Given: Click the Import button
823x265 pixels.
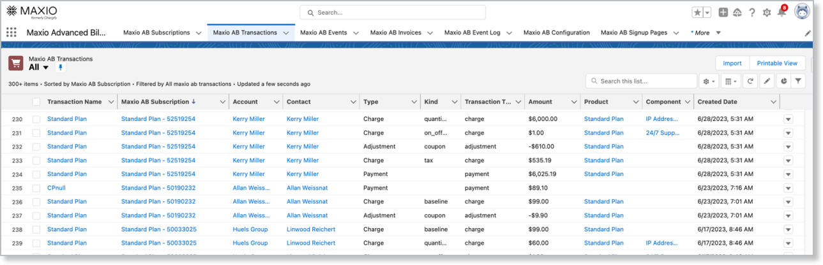Looking at the screenshot, I should pos(732,63).
